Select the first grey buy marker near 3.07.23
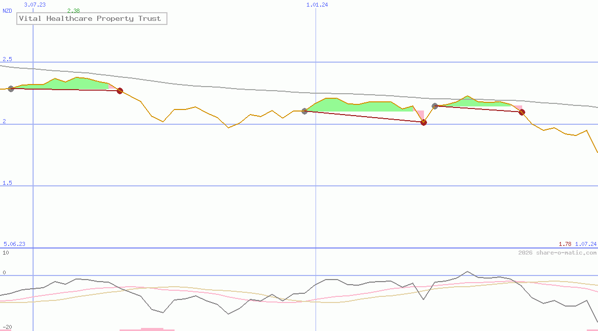The height and width of the screenshot is (331, 598). 11,89
